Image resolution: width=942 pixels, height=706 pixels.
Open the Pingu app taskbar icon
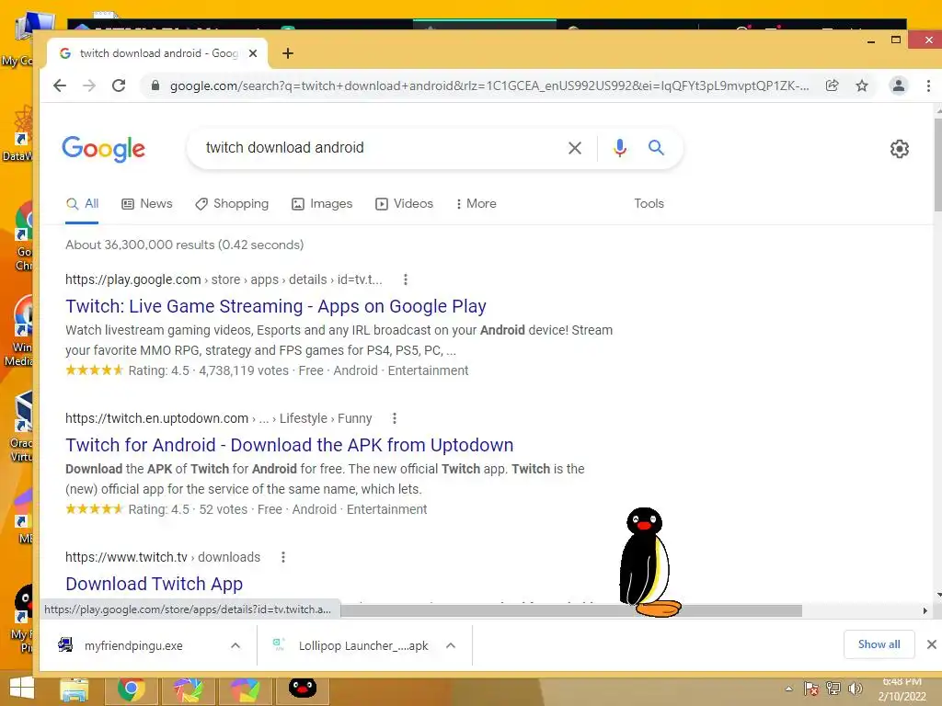302,688
